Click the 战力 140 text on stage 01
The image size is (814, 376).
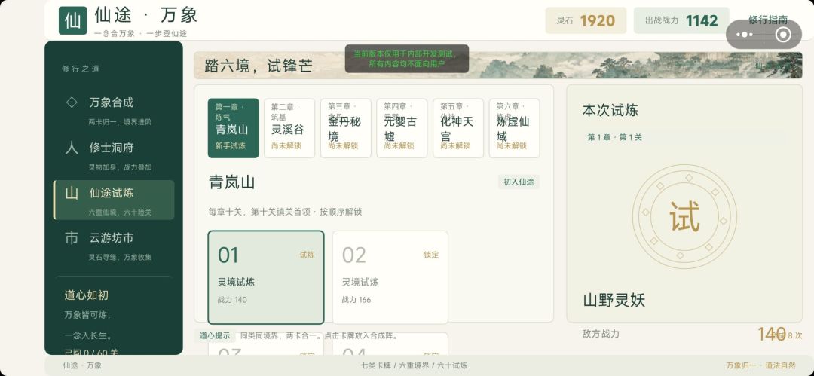point(232,300)
